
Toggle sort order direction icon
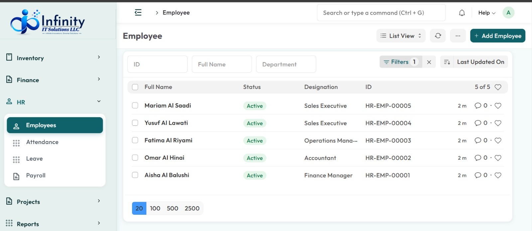447,62
